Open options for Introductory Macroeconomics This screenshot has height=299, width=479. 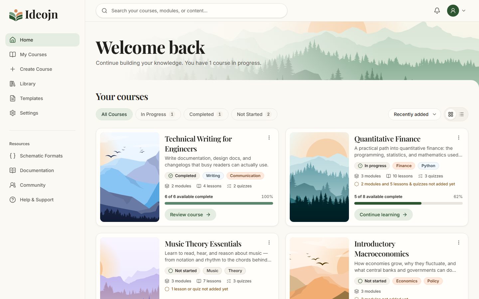tap(459, 243)
